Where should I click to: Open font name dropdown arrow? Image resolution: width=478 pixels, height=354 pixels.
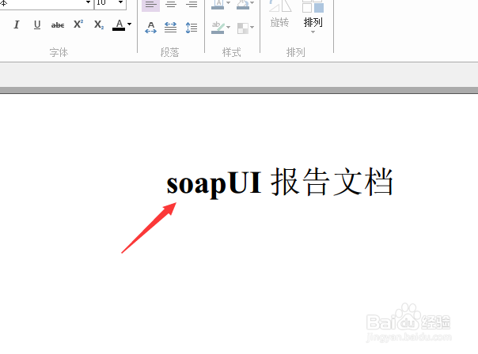(88, 2)
